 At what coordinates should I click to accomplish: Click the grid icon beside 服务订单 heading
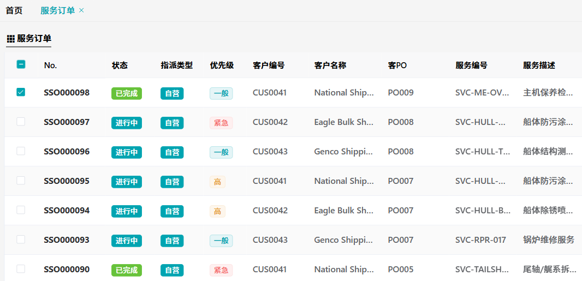coord(10,39)
